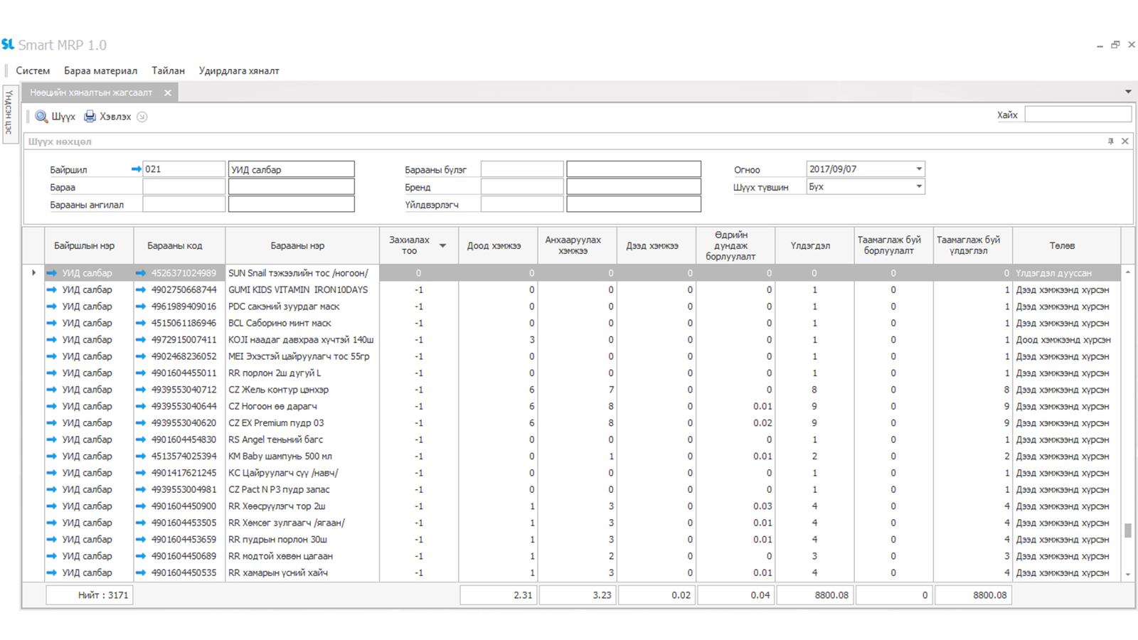Click the Хэвлэх printer icon
1138x640 pixels.
90,117
